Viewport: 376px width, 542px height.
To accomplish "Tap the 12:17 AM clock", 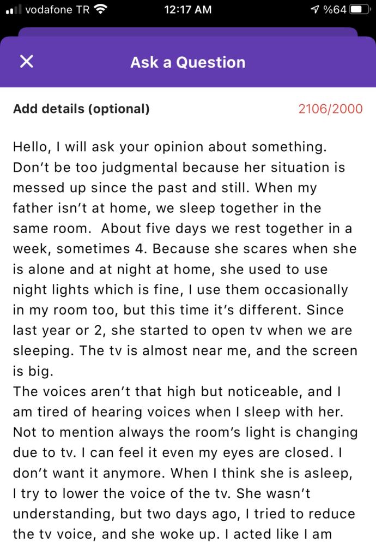I will pyautogui.click(x=188, y=9).
